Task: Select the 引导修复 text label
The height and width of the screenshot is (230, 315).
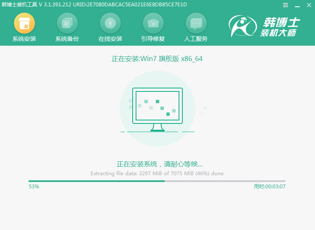Action: (153, 39)
